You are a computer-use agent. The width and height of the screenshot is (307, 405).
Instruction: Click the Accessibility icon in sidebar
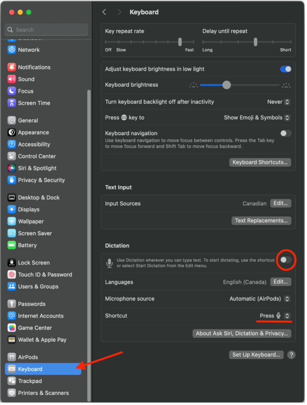[11, 145]
